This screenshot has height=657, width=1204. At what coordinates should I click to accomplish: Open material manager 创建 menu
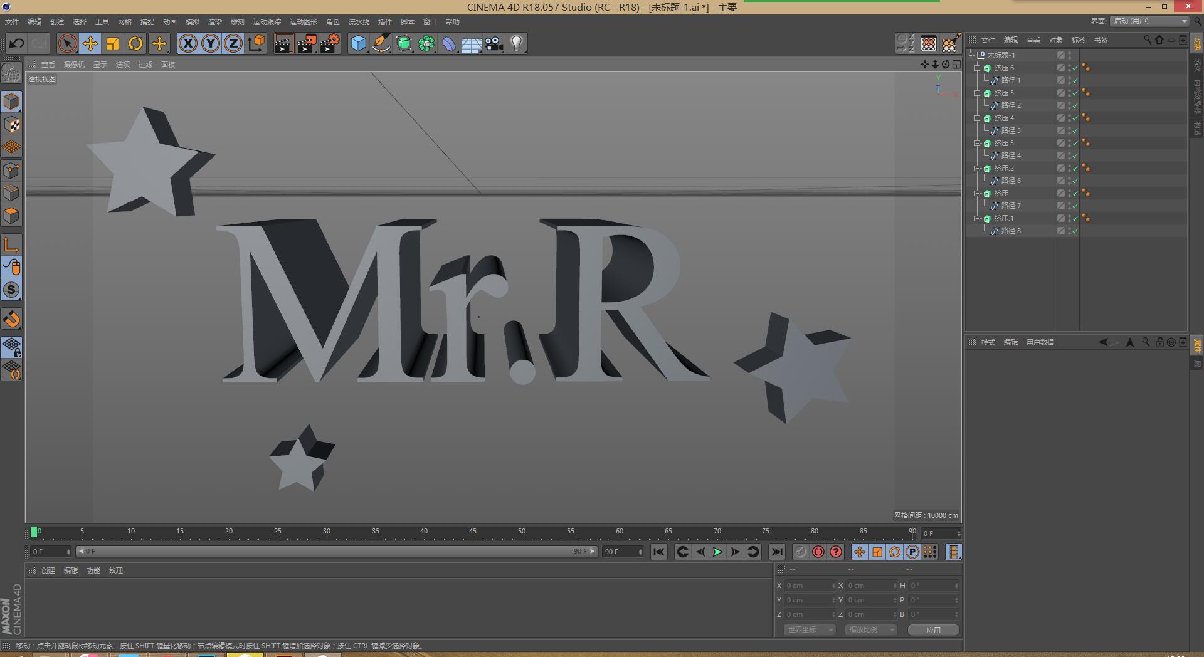(x=48, y=570)
